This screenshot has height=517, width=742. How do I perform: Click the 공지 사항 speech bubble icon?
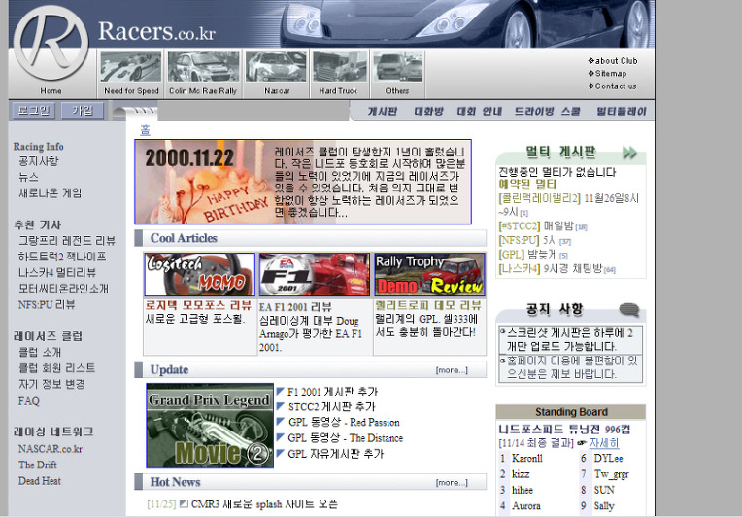pos(629,310)
